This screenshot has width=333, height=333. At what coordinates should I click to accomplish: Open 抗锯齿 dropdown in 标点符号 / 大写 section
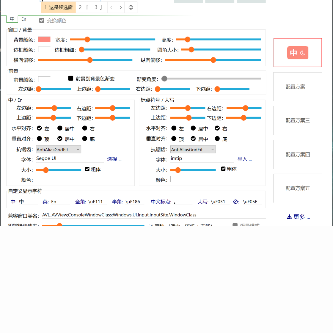pos(193,150)
